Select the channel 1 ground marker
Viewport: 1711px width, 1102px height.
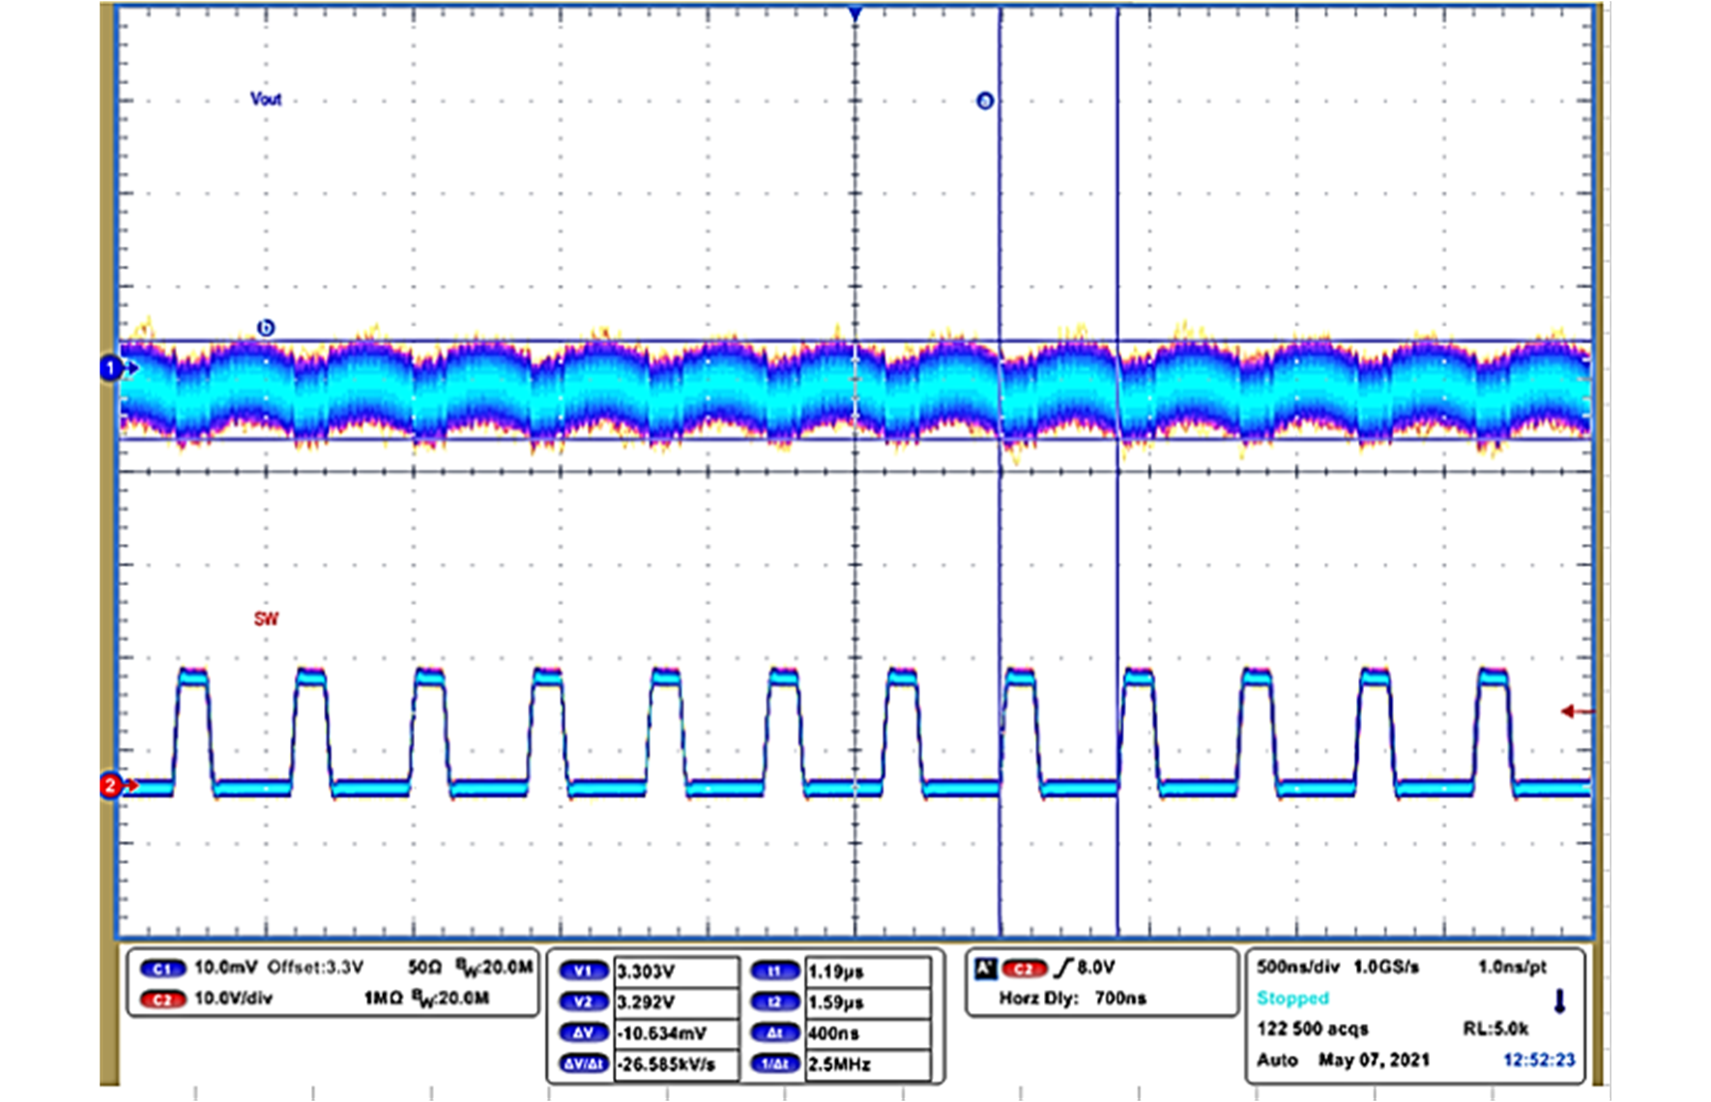111,368
